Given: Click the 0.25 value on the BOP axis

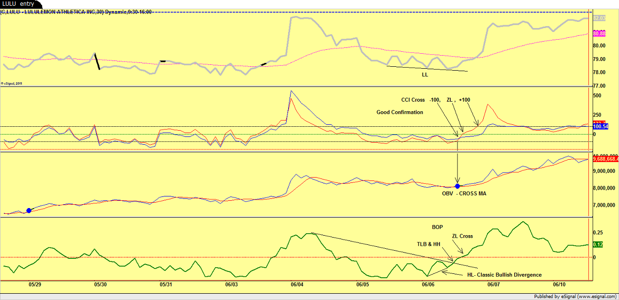Looking at the screenshot, I should pyautogui.click(x=598, y=233).
